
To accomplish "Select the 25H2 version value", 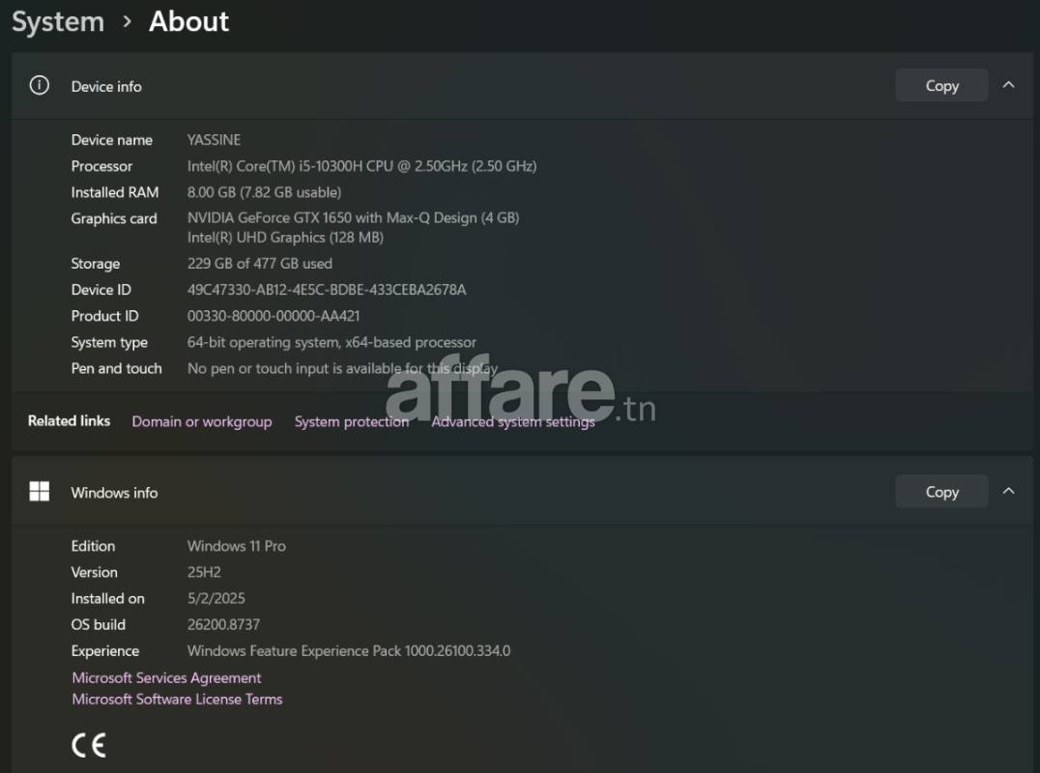I will [204, 572].
